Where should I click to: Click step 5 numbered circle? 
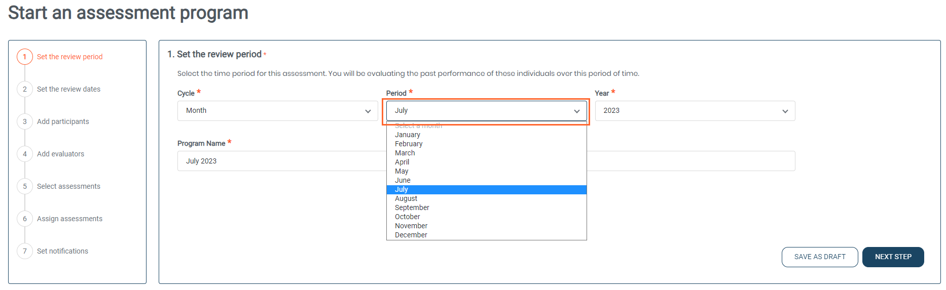25,186
